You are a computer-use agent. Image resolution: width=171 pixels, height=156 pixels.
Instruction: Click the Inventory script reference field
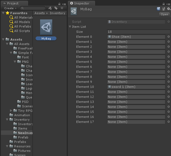pyautogui.click(x=136, y=22)
